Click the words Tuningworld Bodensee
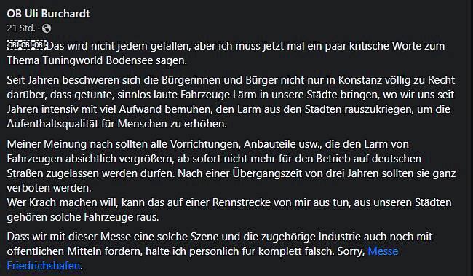This screenshot has width=473, height=276. [98, 60]
